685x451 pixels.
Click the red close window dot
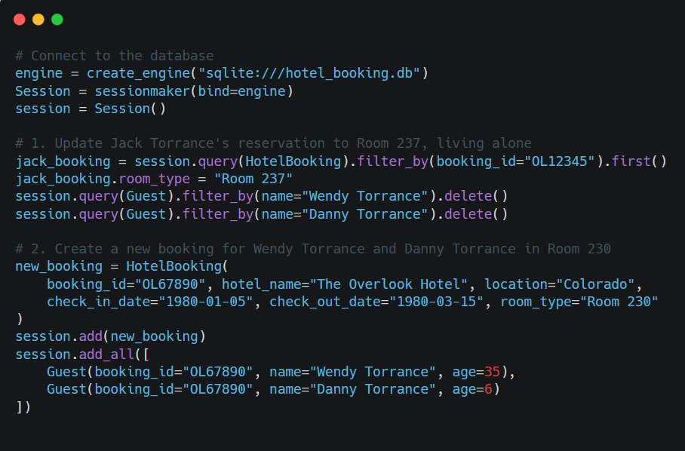point(20,20)
